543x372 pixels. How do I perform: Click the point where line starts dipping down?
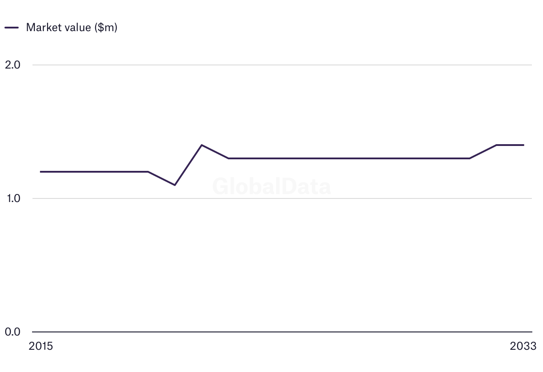(x=148, y=172)
